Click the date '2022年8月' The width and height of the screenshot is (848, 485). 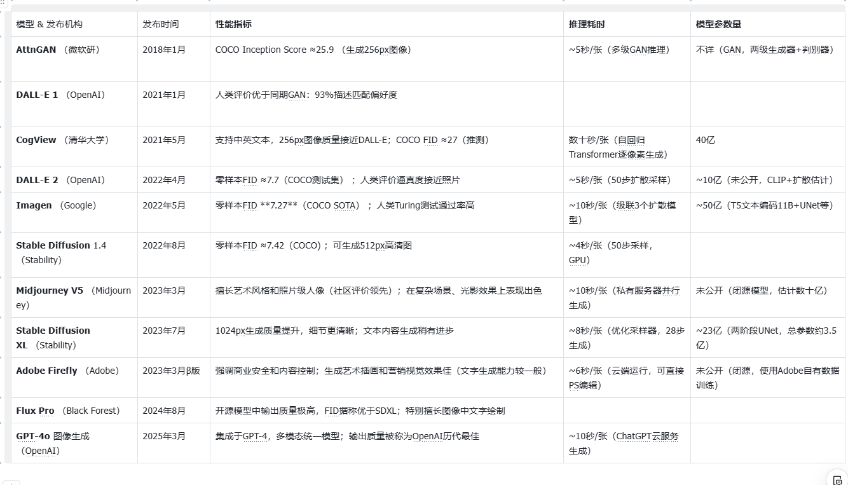(164, 245)
